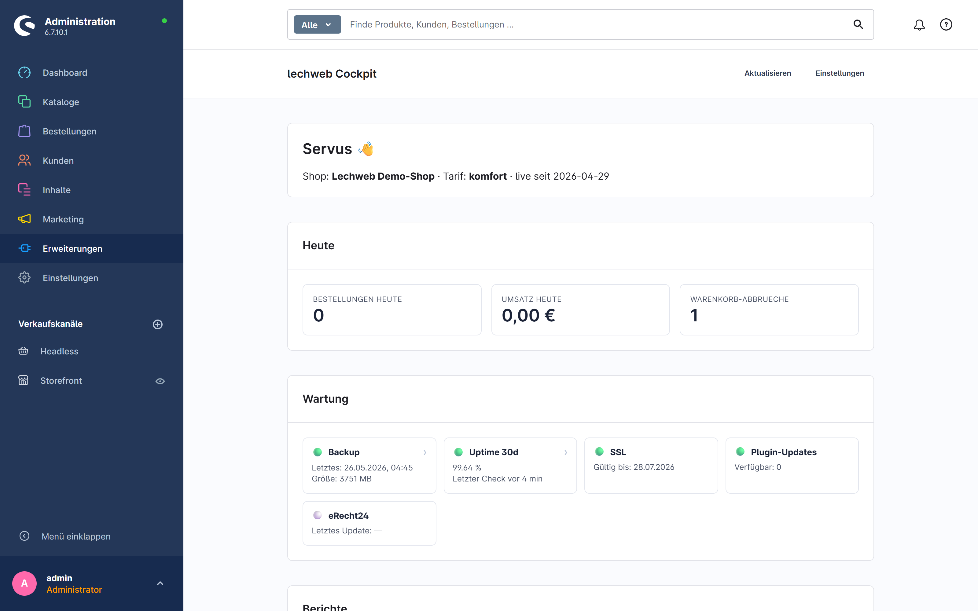Click the Erweiterungen plug icon
Viewport: 978px width, 611px height.
[24, 248]
